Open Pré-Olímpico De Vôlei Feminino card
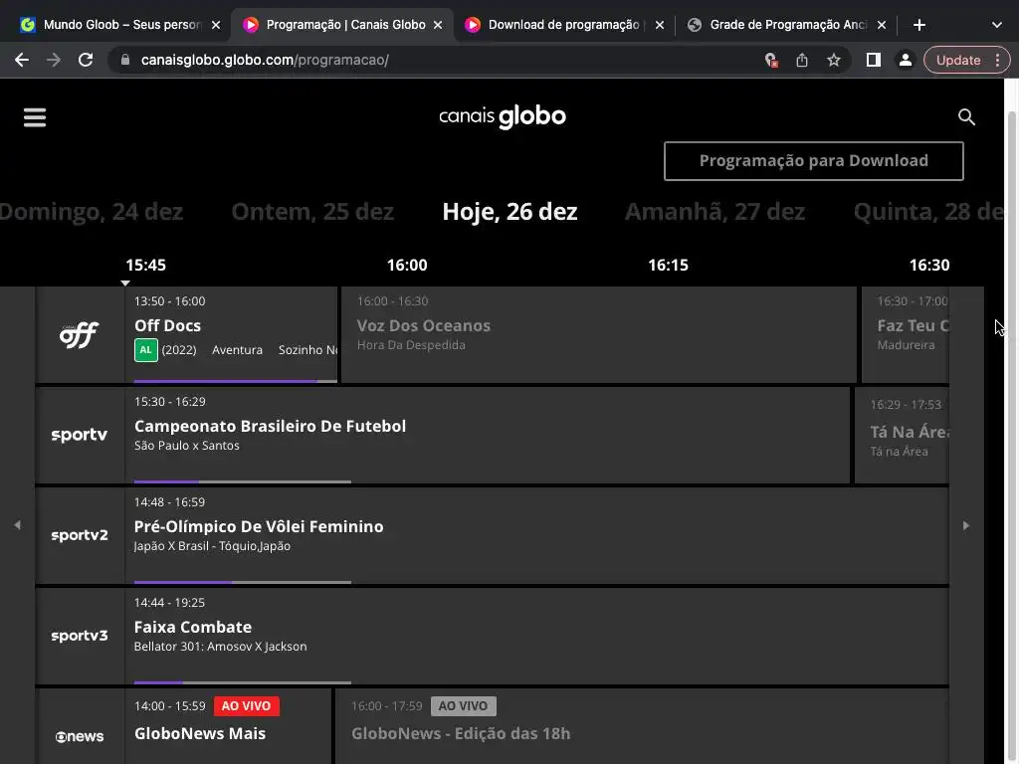Image resolution: width=1019 pixels, height=764 pixels. (x=536, y=536)
